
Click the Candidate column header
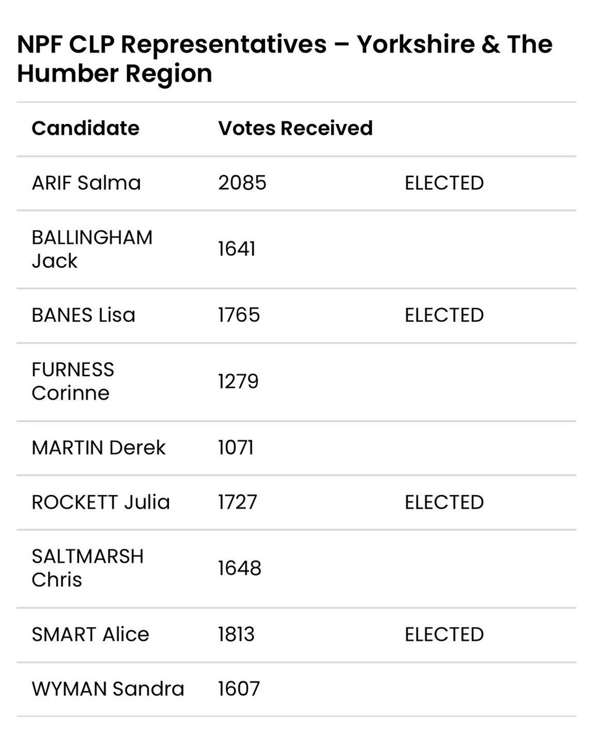coord(85,128)
